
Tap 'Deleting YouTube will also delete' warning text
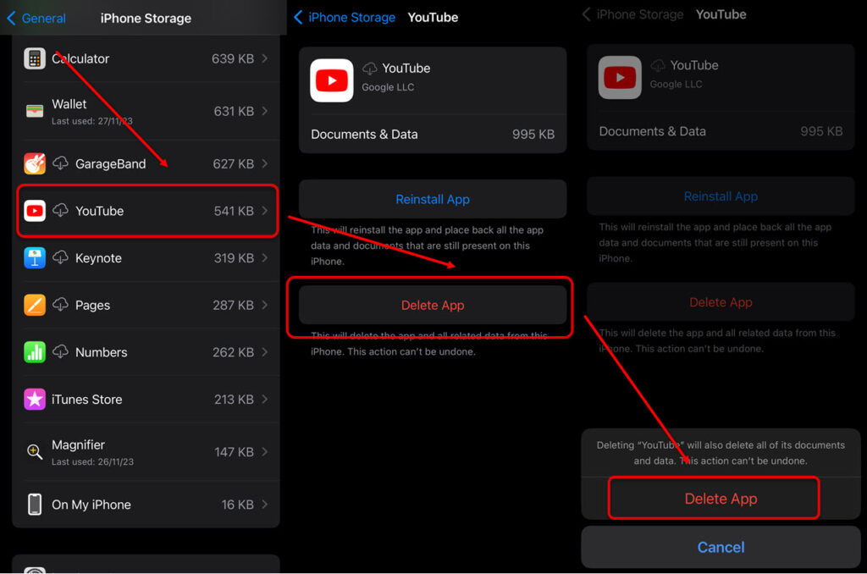(x=721, y=453)
